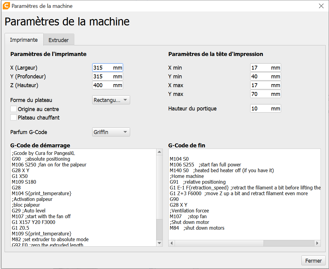
Task: Edit the Z (Hauteur) height field
Action: 107,85
